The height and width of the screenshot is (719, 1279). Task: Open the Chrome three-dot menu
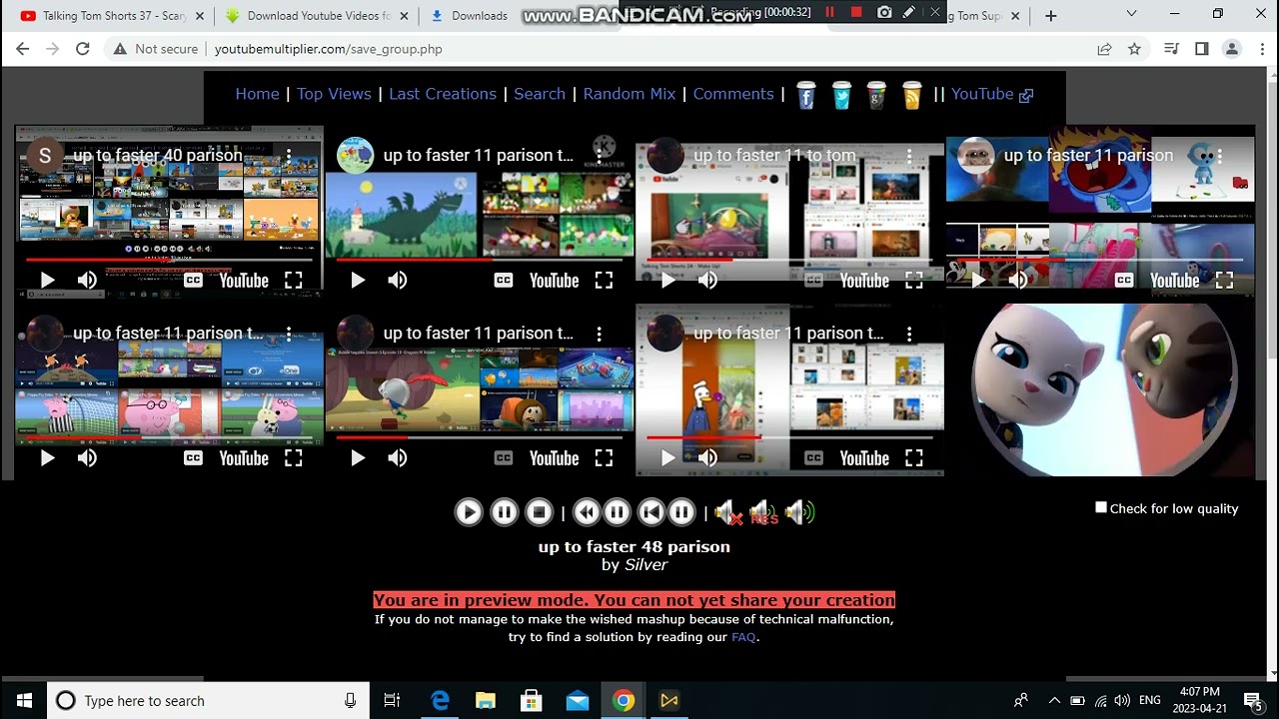tap(1261, 49)
